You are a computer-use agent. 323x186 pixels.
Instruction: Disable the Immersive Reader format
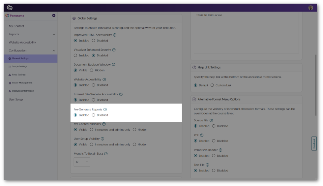pyautogui.click(x=214, y=156)
